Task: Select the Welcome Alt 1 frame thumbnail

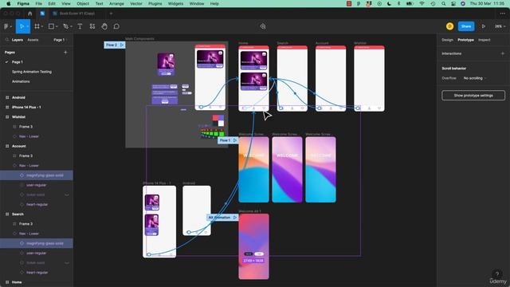Action: [x=253, y=246]
